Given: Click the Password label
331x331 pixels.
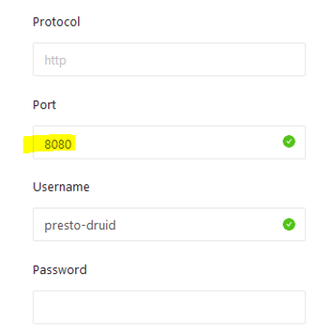Looking at the screenshot, I should (60, 269).
